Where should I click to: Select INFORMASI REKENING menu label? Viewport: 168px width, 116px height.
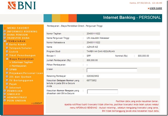click(22, 31)
